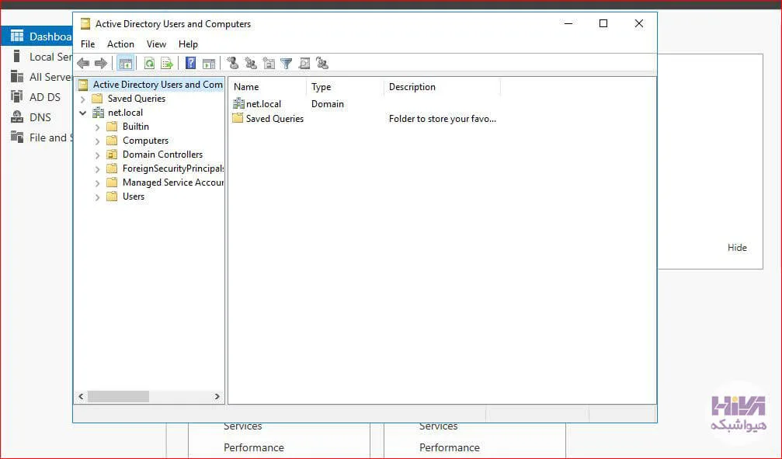Expand the Saved Queries tree node

pos(83,99)
